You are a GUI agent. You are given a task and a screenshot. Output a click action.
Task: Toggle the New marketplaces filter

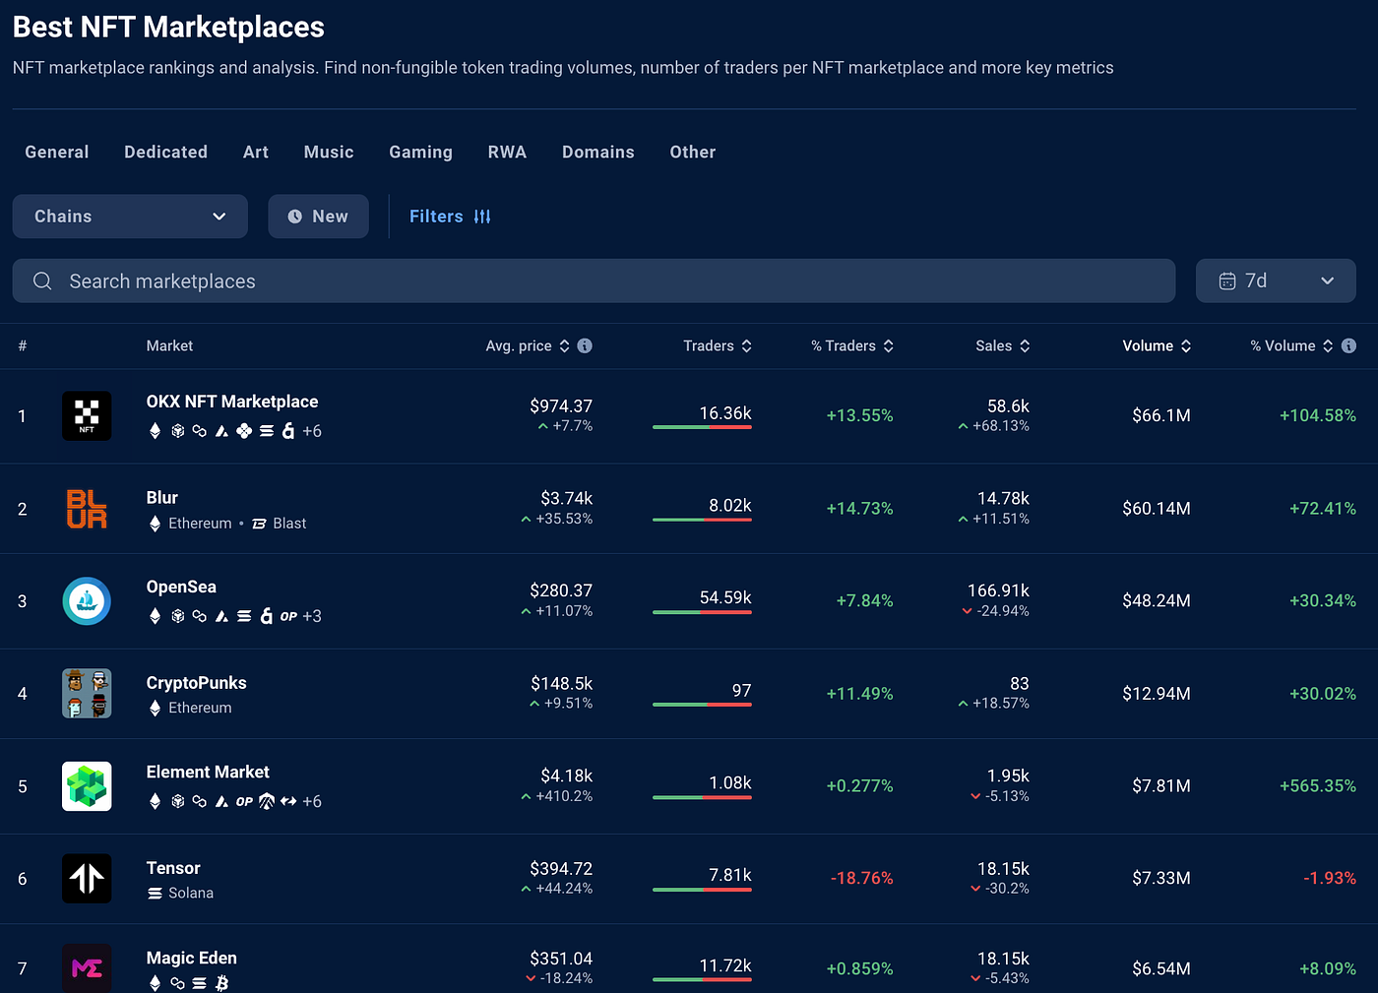[318, 217]
